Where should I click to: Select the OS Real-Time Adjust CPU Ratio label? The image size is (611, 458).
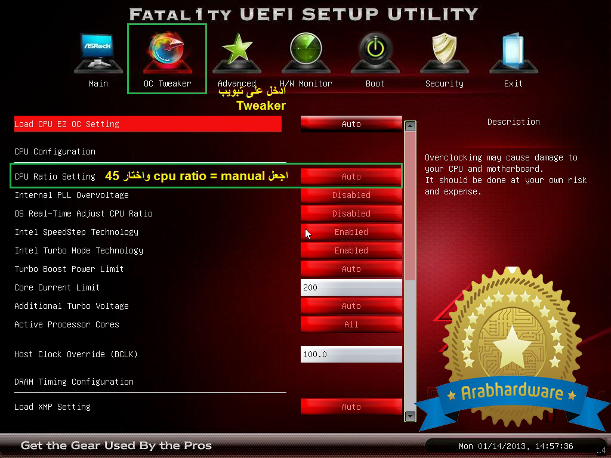click(84, 213)
